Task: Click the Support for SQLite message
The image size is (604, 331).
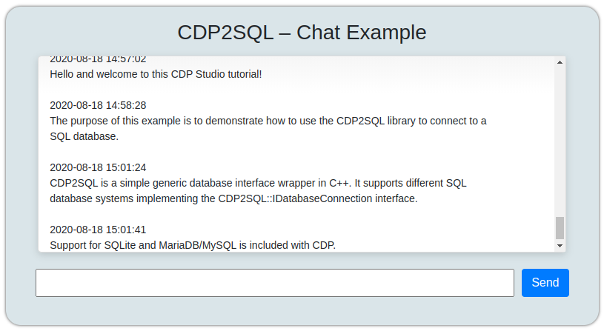Action: [193, 245]
